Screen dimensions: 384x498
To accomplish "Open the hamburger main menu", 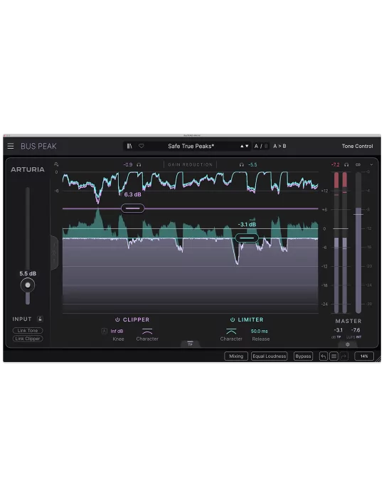I will 11,146.
